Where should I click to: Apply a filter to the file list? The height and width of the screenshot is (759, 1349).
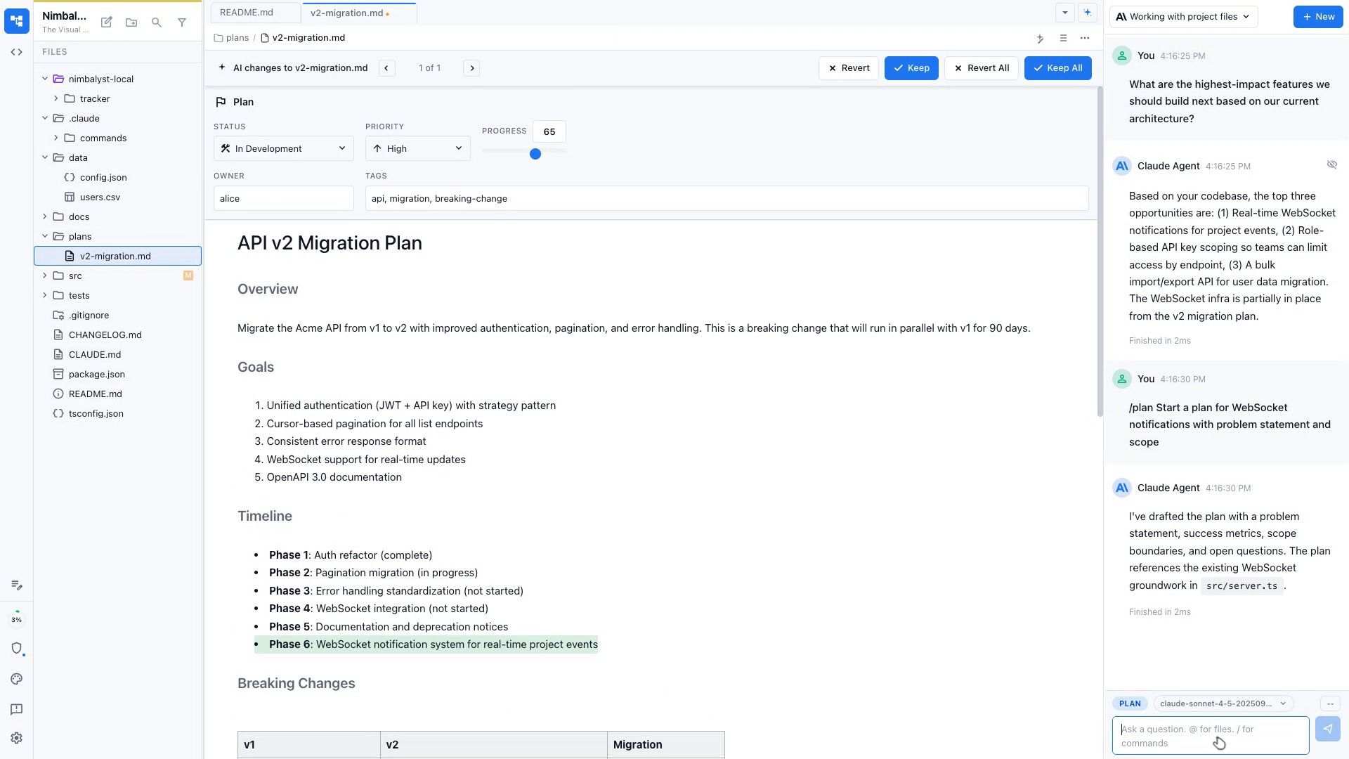(x=182, y=22)
